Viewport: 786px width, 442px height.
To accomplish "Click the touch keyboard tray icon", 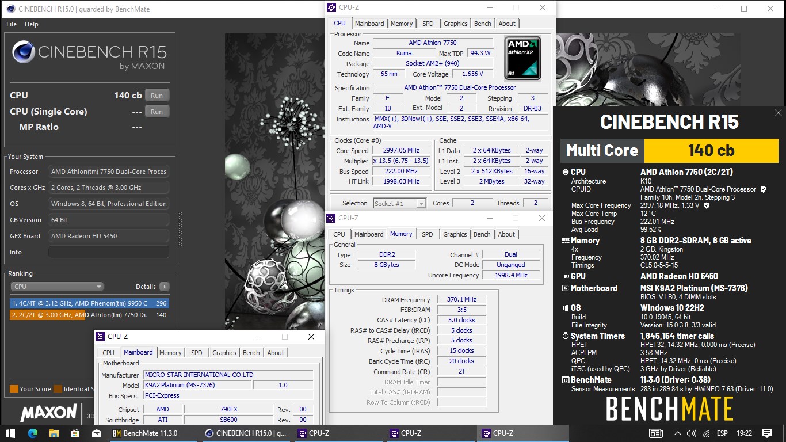I will tap(655, 433).
